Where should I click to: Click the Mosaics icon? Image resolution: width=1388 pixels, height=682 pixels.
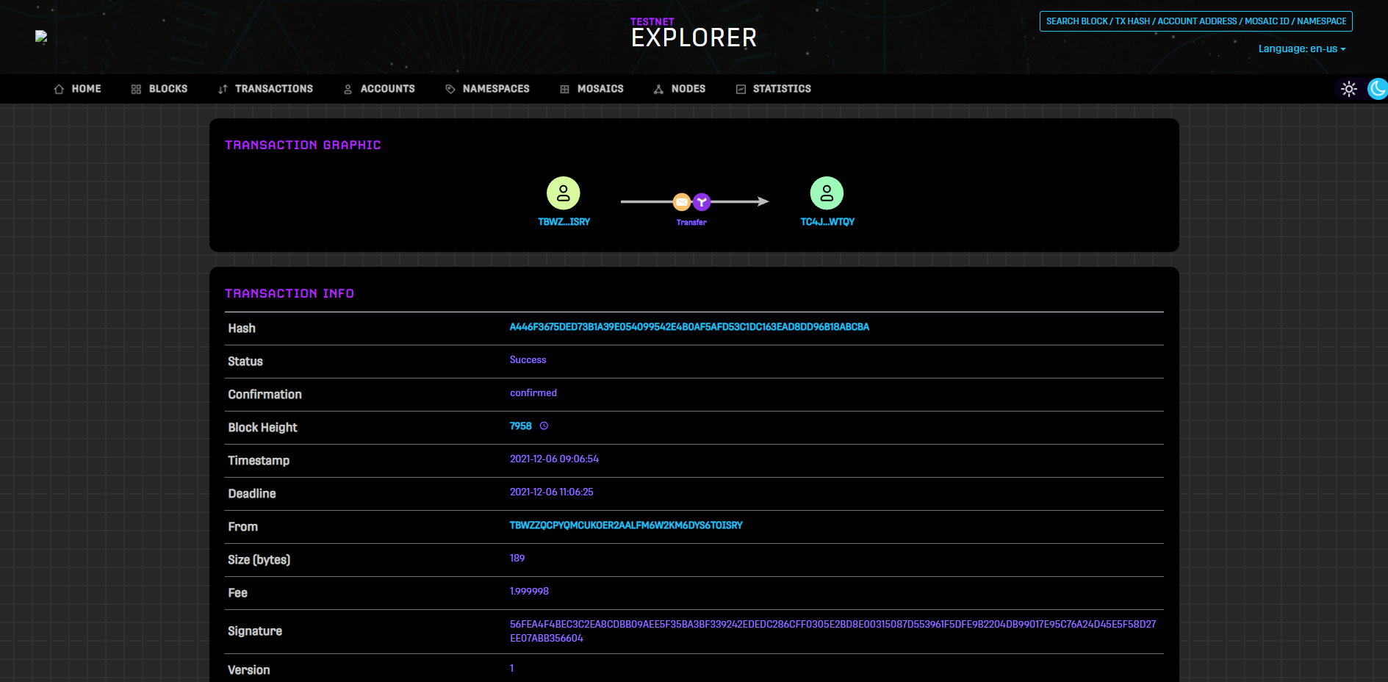point(564,89)
